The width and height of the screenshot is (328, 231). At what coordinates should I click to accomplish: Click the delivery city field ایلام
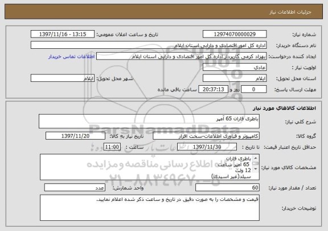pos(63,78)
